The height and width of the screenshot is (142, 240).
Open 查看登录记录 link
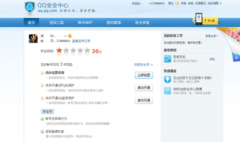pyautogui.click(x=81, y=41)
